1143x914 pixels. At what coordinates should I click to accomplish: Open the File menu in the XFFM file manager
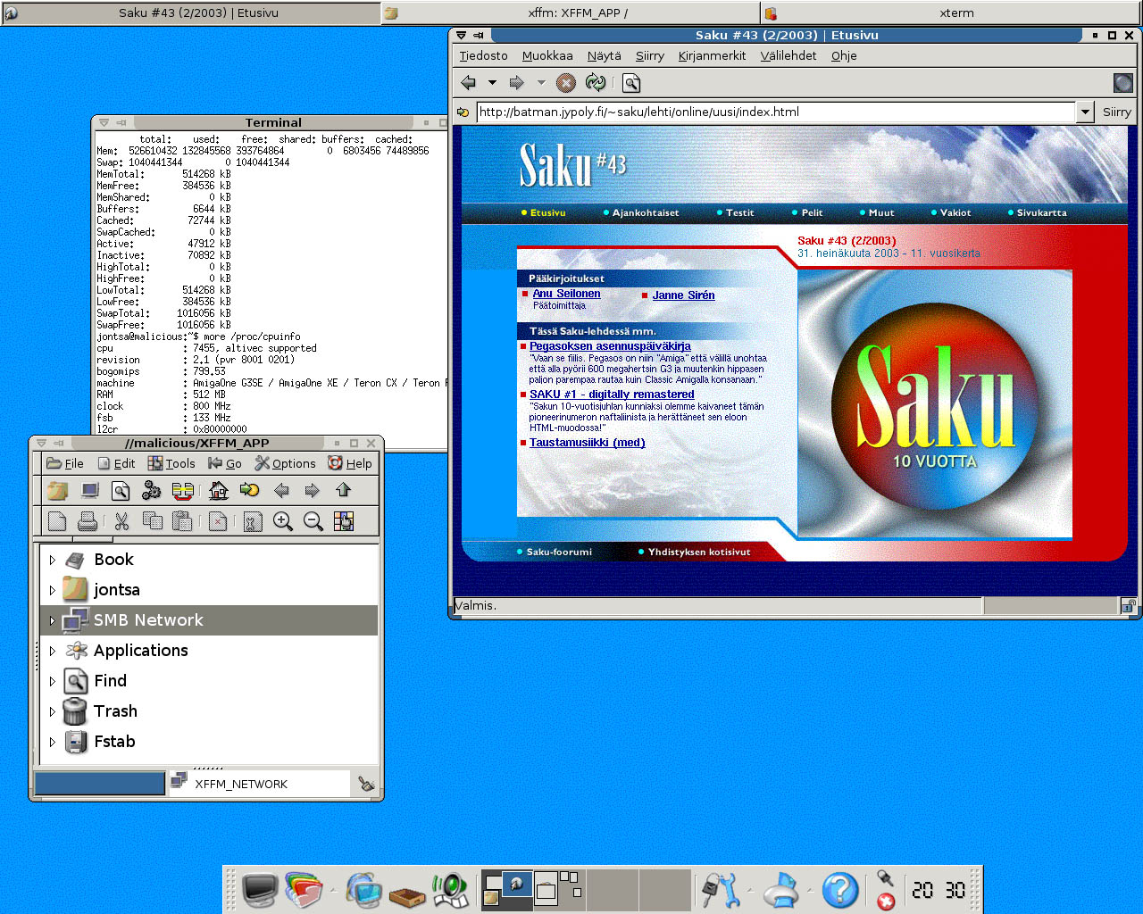(x=65, y=463)
